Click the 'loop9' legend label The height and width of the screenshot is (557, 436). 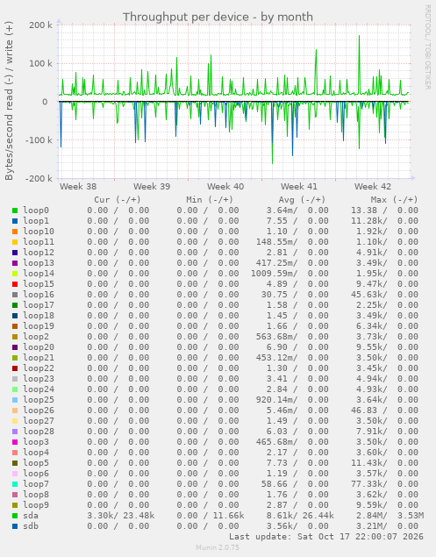click(x=36, y=505)
